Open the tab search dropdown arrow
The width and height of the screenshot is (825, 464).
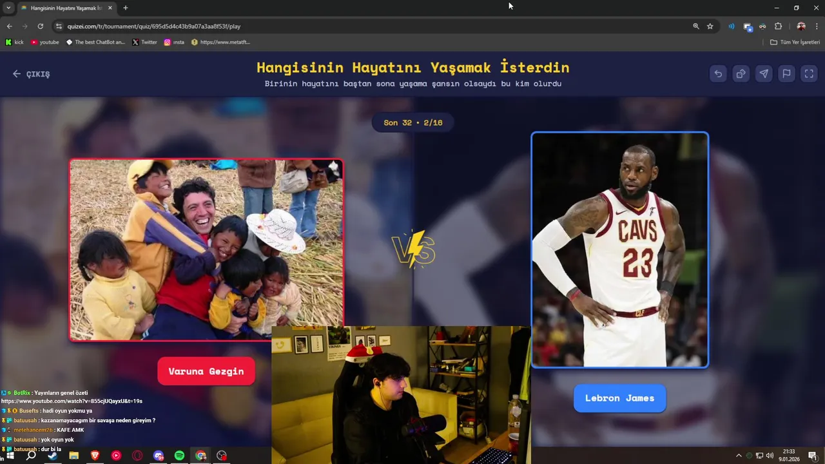(x=8, y=8)
